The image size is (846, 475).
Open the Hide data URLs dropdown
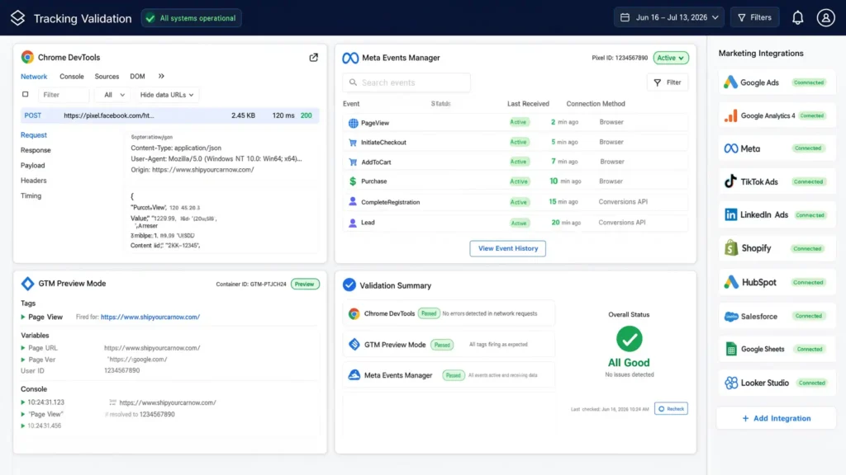tap(166, 95)
